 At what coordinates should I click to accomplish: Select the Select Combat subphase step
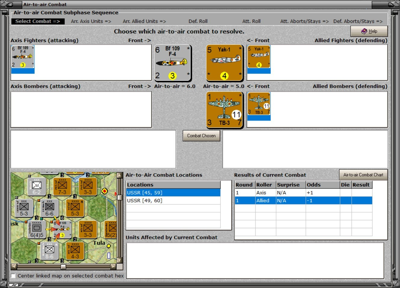tap(38, 21)
